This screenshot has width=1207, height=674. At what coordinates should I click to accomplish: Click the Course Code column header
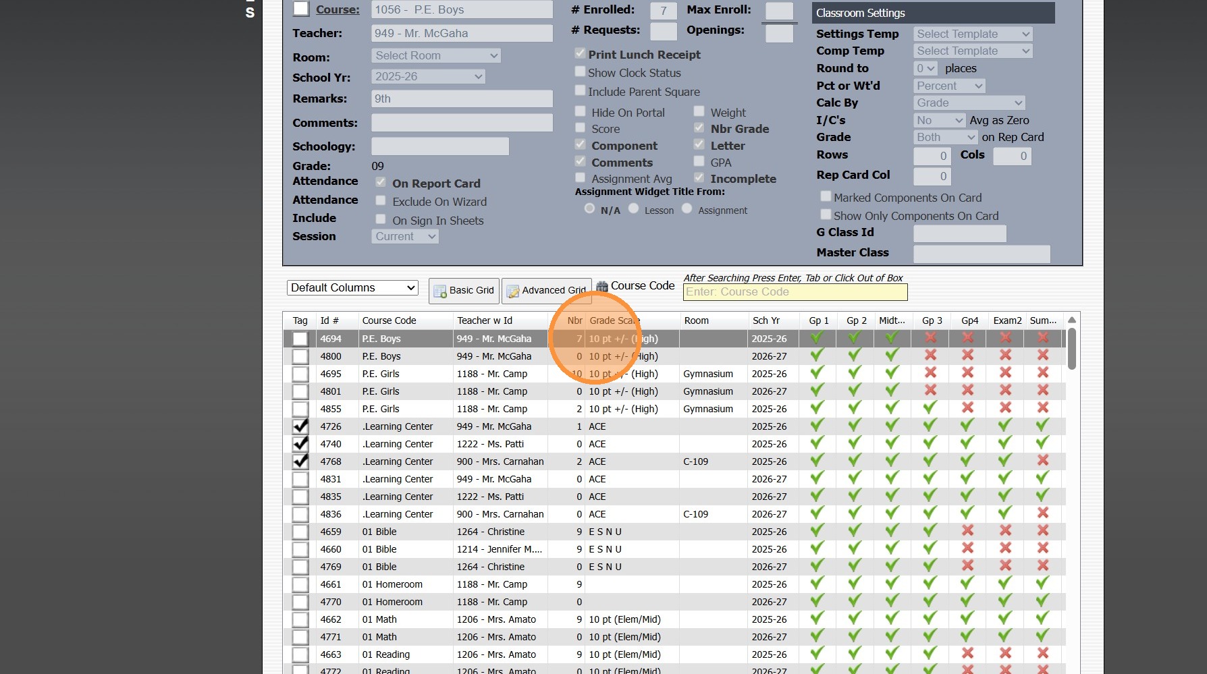pyautogui.click(x=390, y=320)
